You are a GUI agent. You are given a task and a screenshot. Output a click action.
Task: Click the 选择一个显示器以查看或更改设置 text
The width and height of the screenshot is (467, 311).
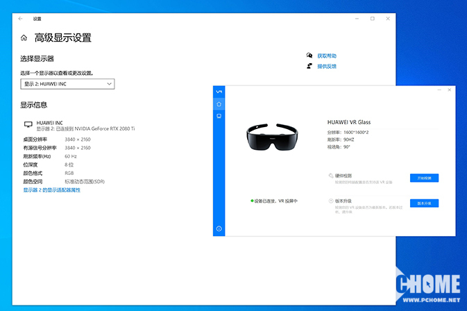pyautogui.click(x=57, y=73)
